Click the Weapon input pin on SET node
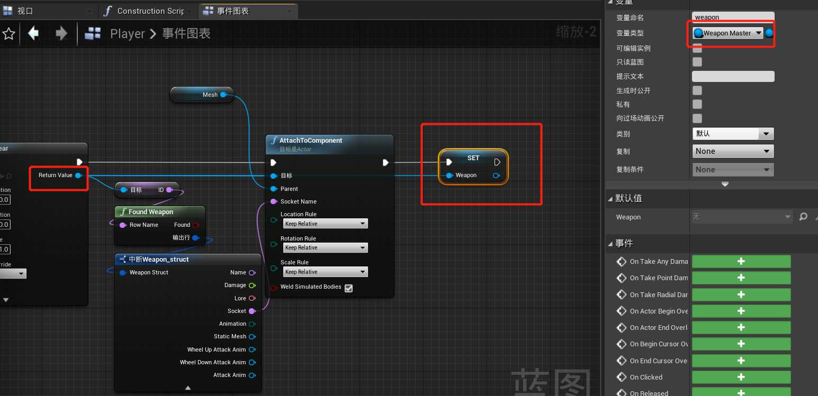 [449, 176]
